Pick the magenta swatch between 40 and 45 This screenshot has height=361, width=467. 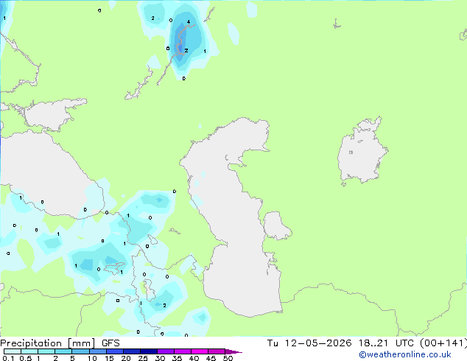coord(200,351)
